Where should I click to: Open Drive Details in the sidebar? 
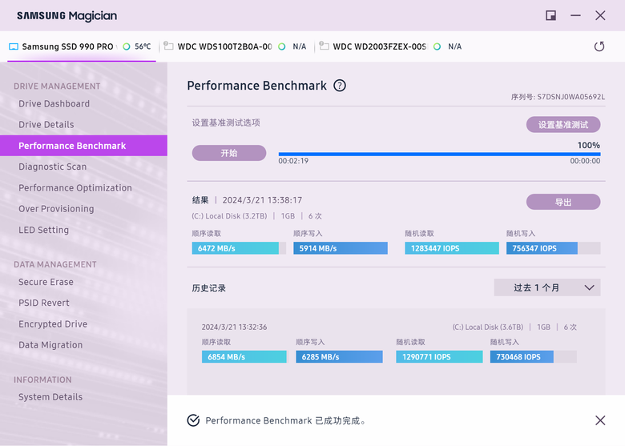46,125
